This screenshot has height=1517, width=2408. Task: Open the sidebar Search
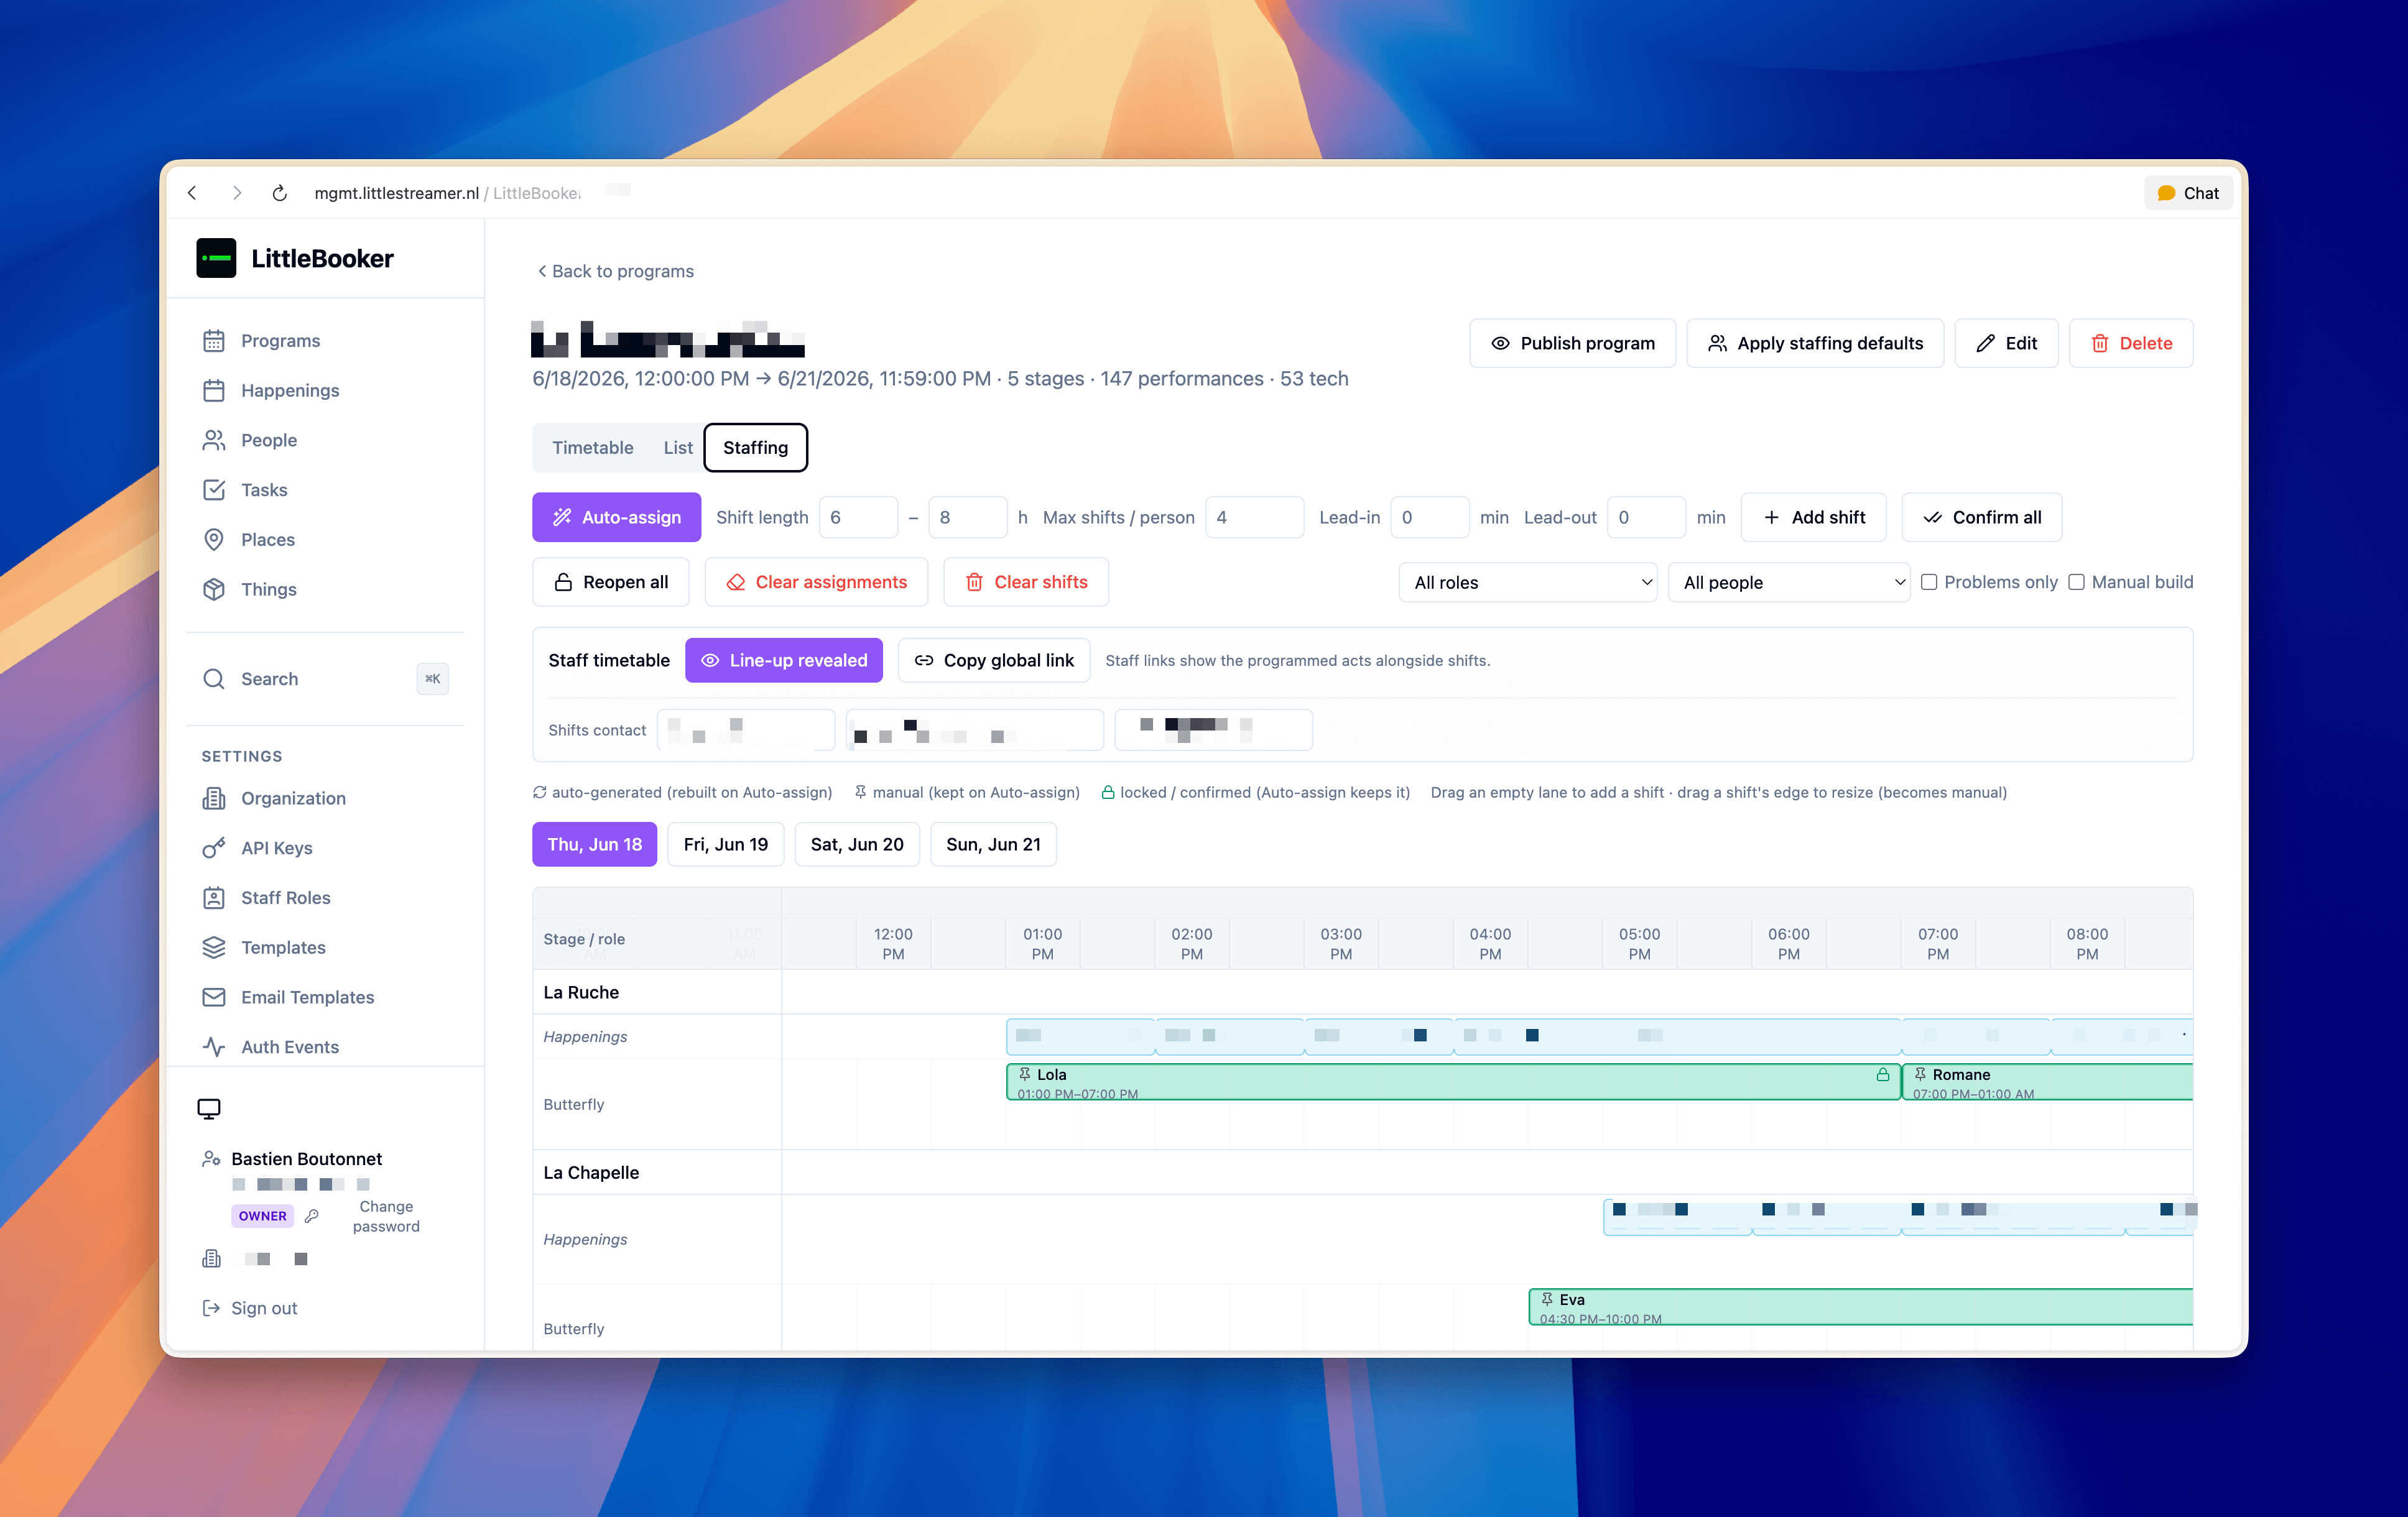click(x=325, y=679)
